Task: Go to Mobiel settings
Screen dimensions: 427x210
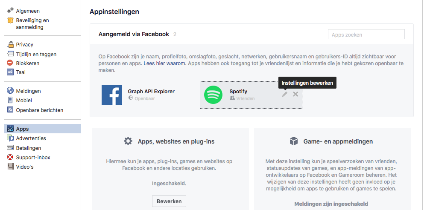Action: (24, 100)
